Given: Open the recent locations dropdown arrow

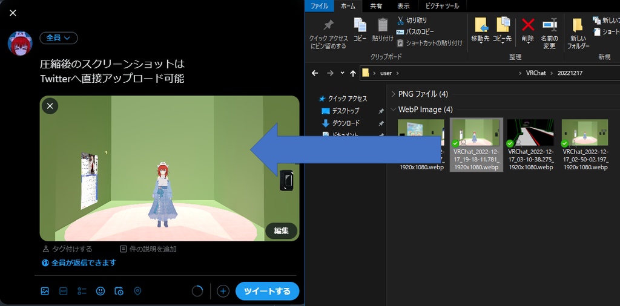Looking at the screenshot, I should [343, 73].
